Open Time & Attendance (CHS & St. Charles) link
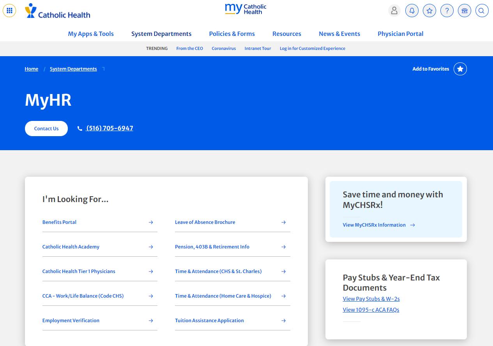493x346 pixels. click(x=218, y=271)
